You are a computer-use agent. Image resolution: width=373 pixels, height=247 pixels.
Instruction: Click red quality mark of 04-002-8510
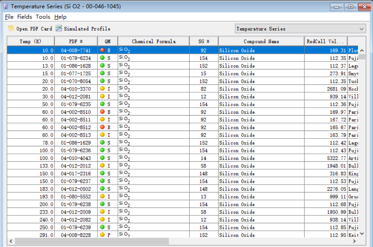click(x=102, y=112)
